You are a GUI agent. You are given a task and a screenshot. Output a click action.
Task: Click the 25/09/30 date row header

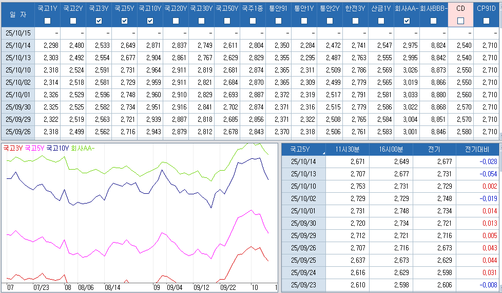click(17, 107)
